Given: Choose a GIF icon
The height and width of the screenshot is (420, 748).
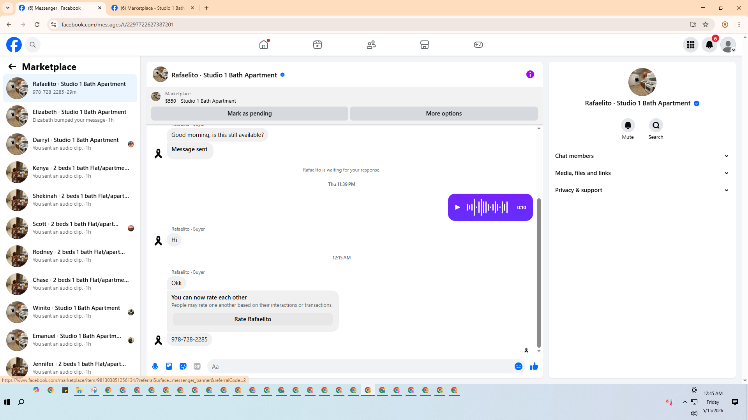Looking at the screenshot, I should coord(197,366).
